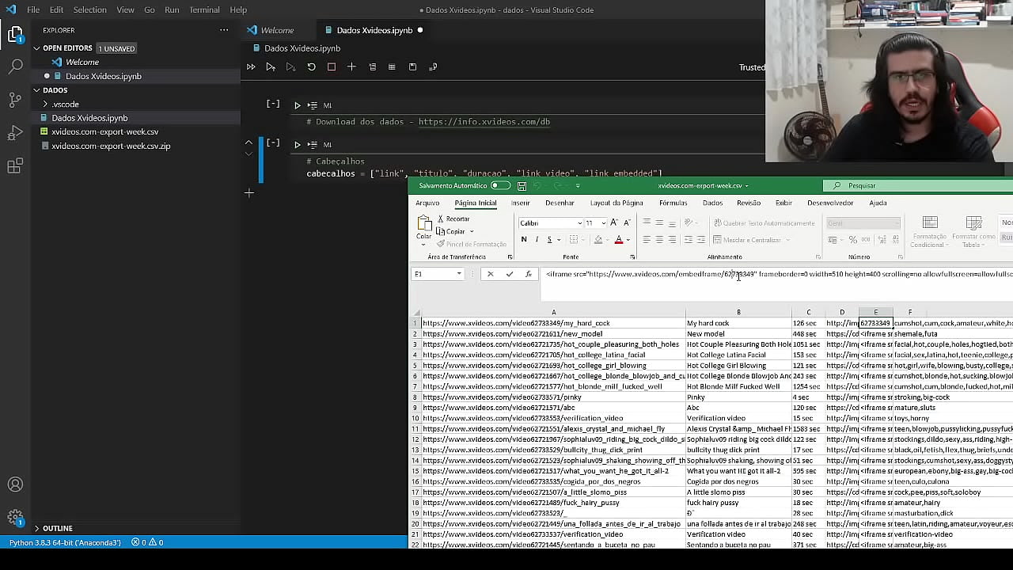Click the Excel save disk icon

coord(522,186)
